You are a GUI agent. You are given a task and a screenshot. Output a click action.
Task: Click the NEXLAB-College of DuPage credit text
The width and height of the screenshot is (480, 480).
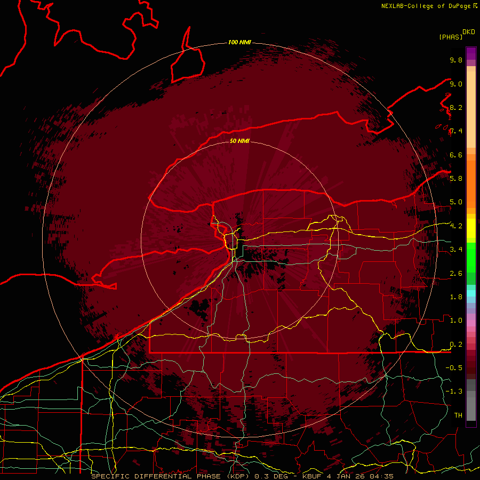pyautogui.click(x=426, y=6)
